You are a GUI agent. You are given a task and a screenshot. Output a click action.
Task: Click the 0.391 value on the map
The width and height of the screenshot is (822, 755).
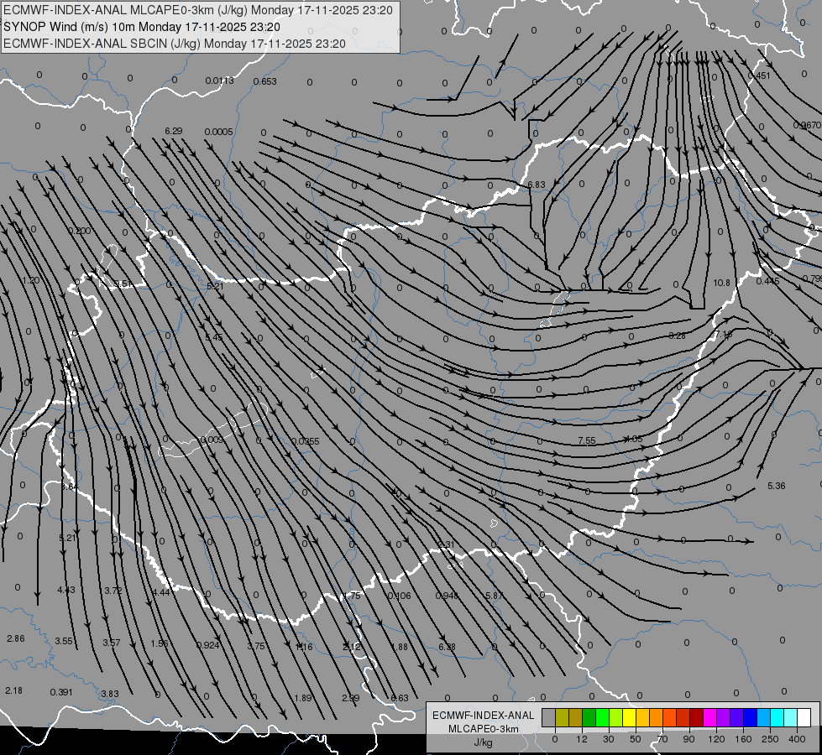click(x=61, y=692)
